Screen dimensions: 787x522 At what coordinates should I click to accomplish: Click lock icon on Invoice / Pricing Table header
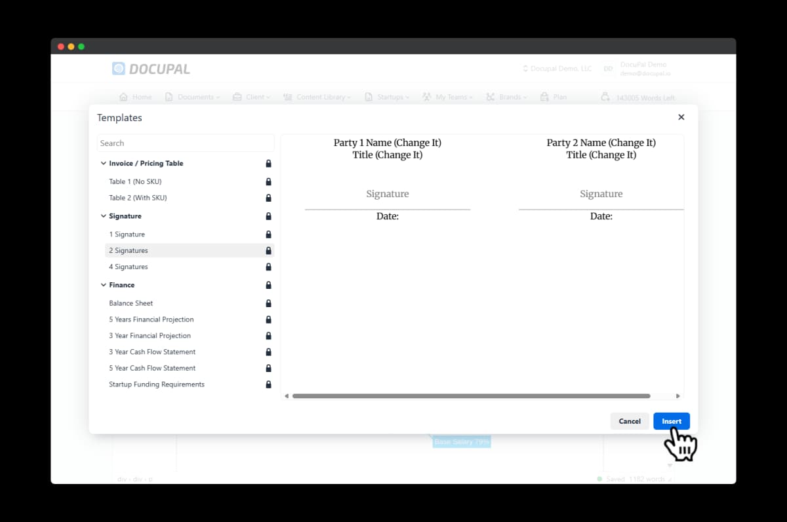point(268,163)
